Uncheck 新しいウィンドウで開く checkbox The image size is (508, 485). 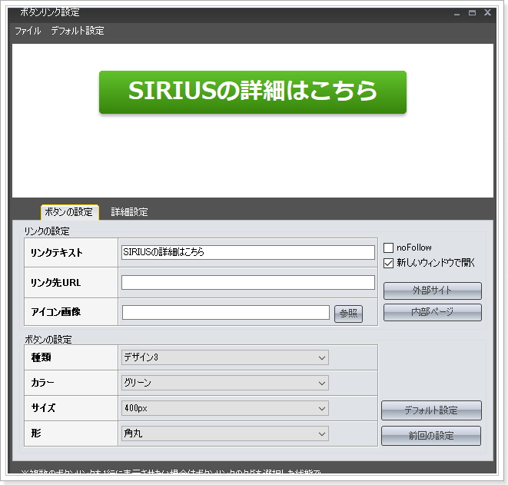click(388, 263)
